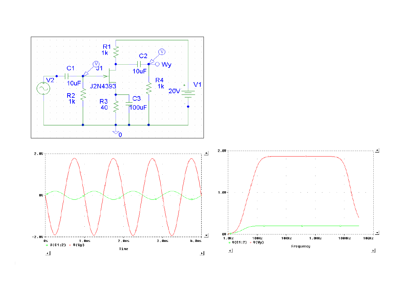Click the J1 JFET transistor symbol
This screenshot has height=290, width=410.
coord(111,77)
